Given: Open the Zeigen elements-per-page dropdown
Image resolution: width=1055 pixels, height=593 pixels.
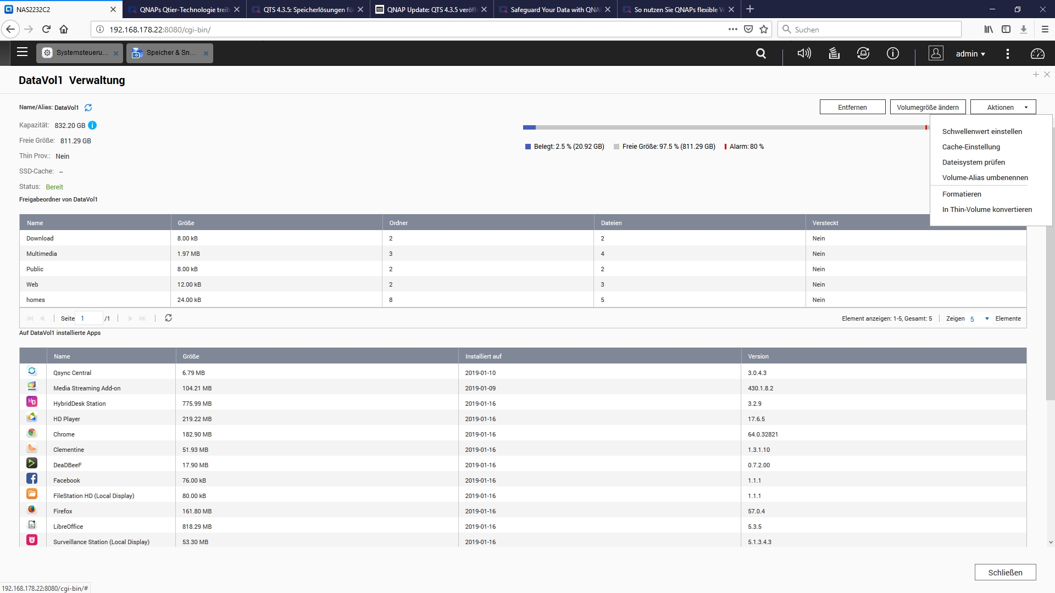Looking at the screenshot, I should [979, 319].
